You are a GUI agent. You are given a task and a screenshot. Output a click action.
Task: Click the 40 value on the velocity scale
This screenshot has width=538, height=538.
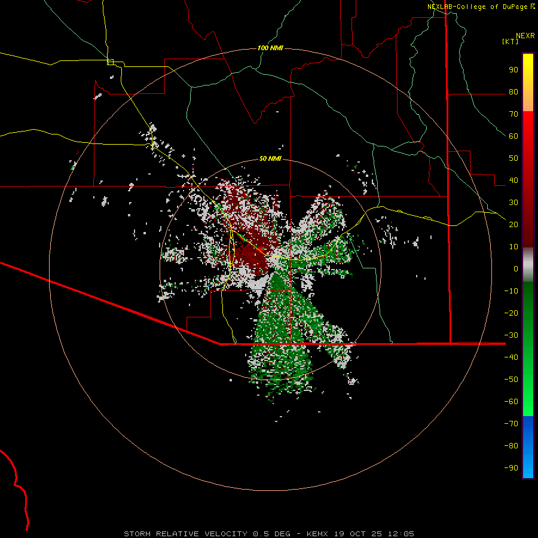click(513, 180)
